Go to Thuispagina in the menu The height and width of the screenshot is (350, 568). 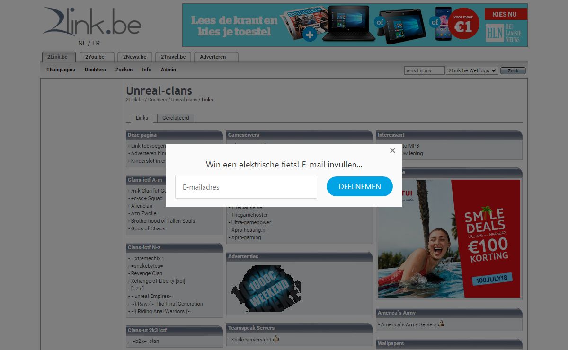coord(61,70)
